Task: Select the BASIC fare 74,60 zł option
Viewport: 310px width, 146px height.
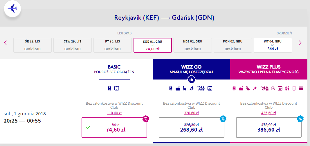Action: tap(114, 127)
